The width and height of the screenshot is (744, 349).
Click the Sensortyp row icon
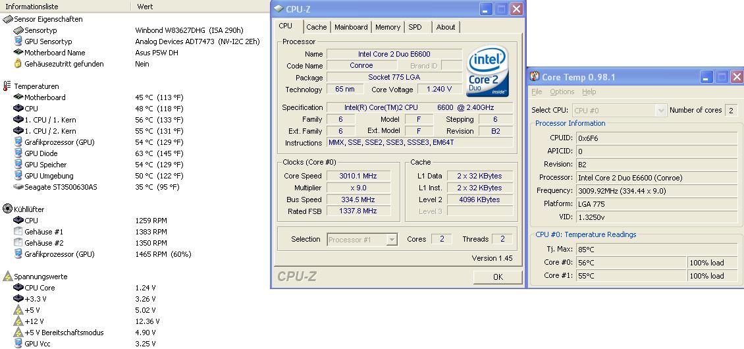[18, 30]
